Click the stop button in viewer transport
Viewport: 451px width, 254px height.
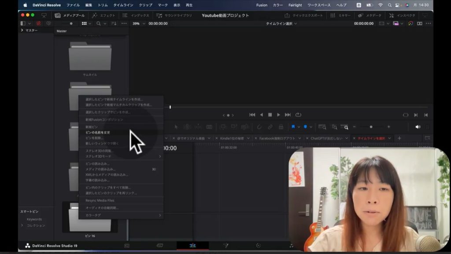(x=270, y=115)
